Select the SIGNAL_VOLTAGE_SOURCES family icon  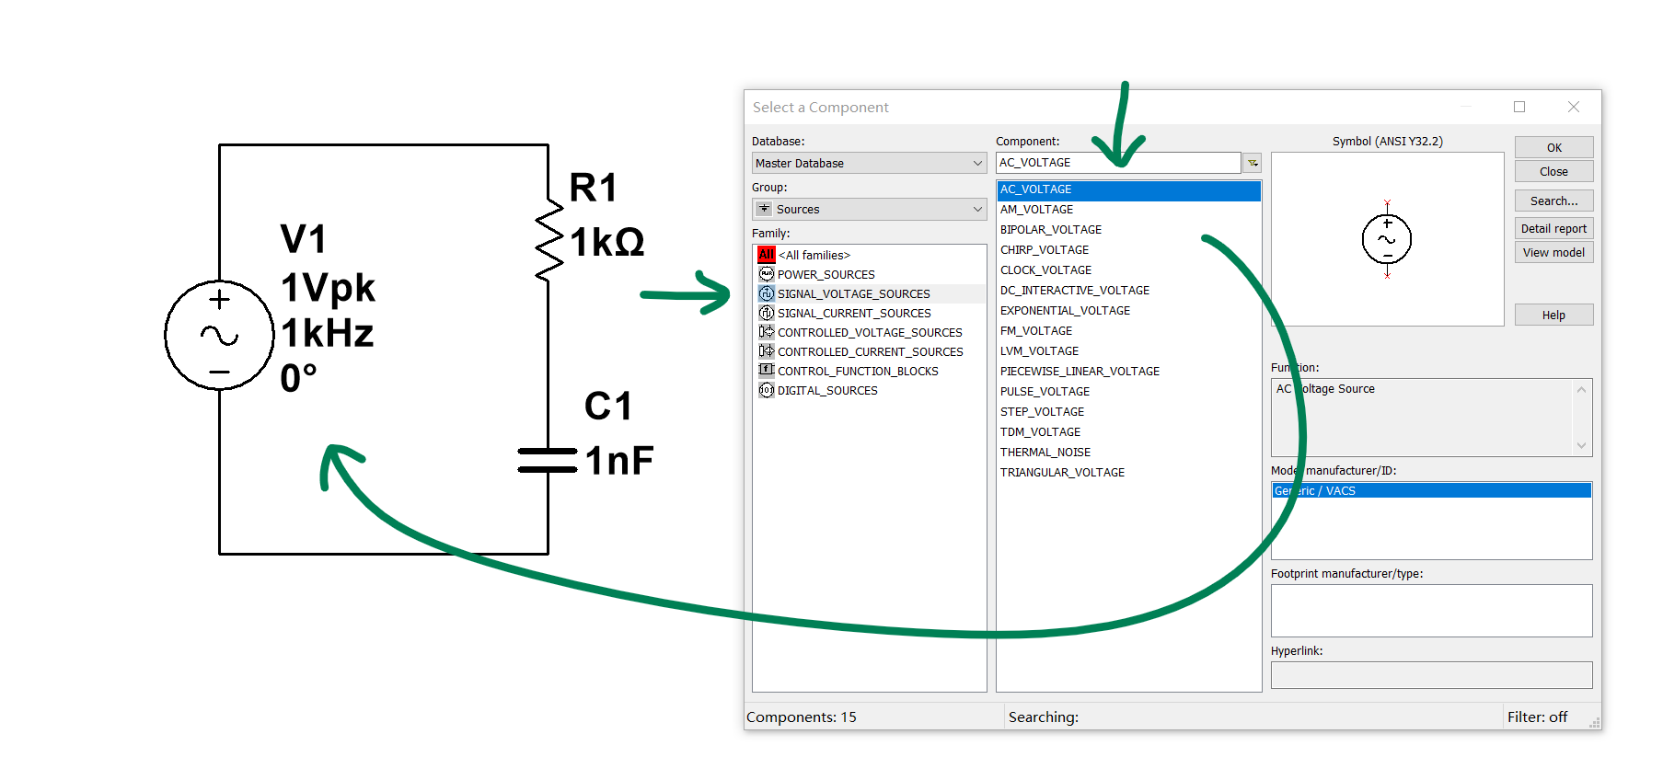click(766, 293)
